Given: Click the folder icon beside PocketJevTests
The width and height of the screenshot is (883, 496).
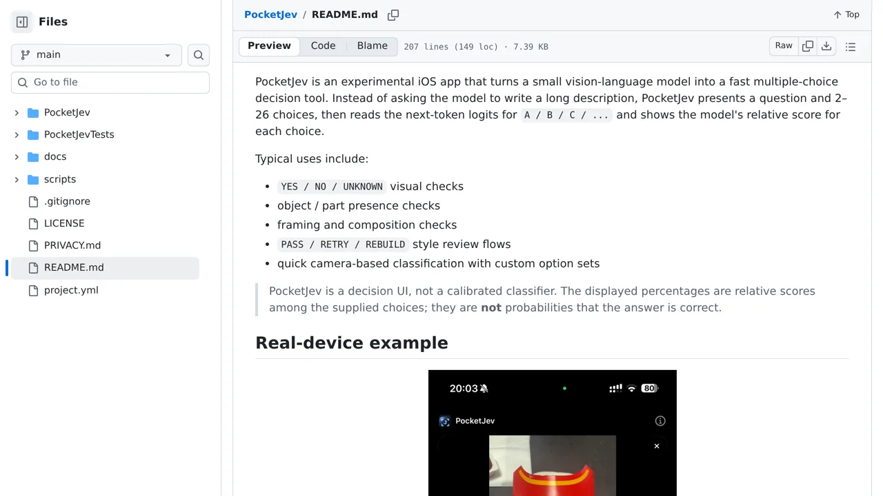Looking at the screenshot, I should click(x=33, y=134).
